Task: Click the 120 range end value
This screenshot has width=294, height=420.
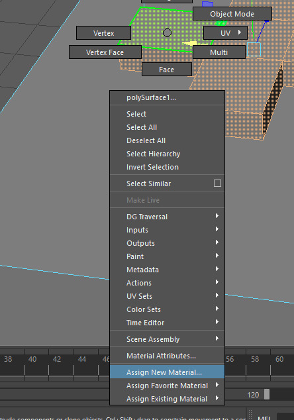Action: 253,395
